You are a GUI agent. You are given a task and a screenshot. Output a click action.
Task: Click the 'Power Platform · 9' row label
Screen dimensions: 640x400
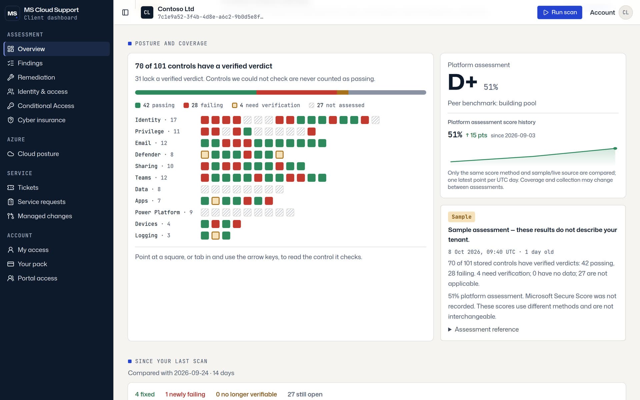tap(164, 212)
